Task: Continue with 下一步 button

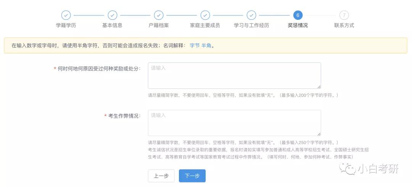Action: point(192,176)
